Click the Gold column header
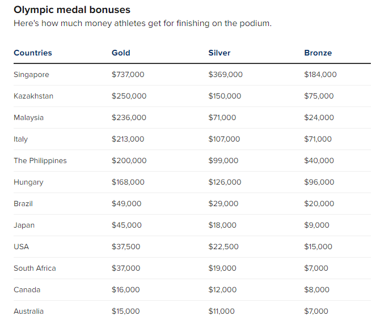 click(121, 53)
